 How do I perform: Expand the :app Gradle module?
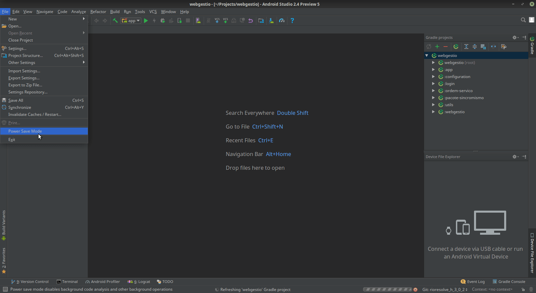click(433, 70)
